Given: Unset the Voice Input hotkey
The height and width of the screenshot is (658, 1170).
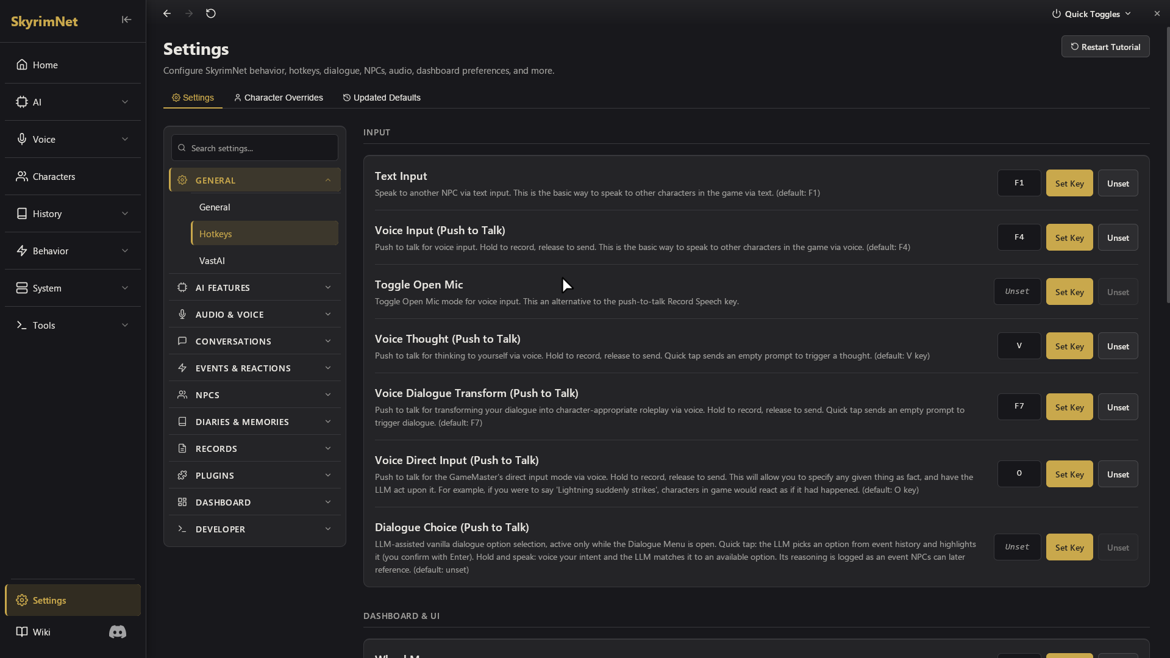Looking at the screenshot, I should tap(1118, 237).
